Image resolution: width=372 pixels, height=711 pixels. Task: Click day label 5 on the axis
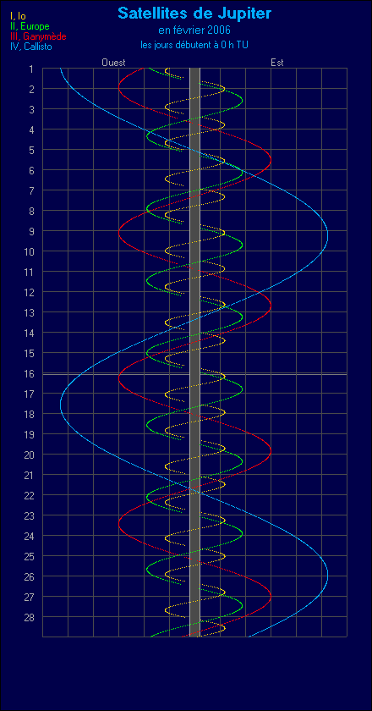pos(31,150)
